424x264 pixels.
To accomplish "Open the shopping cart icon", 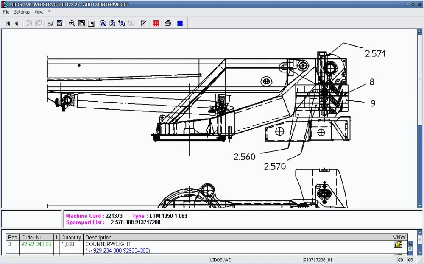I will pos(50,23).
